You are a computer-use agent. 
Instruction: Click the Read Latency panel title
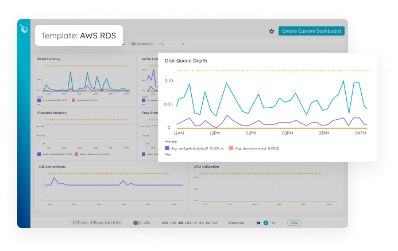click(49, 59)
